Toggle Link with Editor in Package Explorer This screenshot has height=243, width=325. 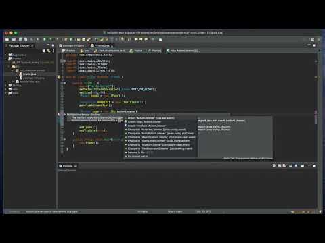49,51
